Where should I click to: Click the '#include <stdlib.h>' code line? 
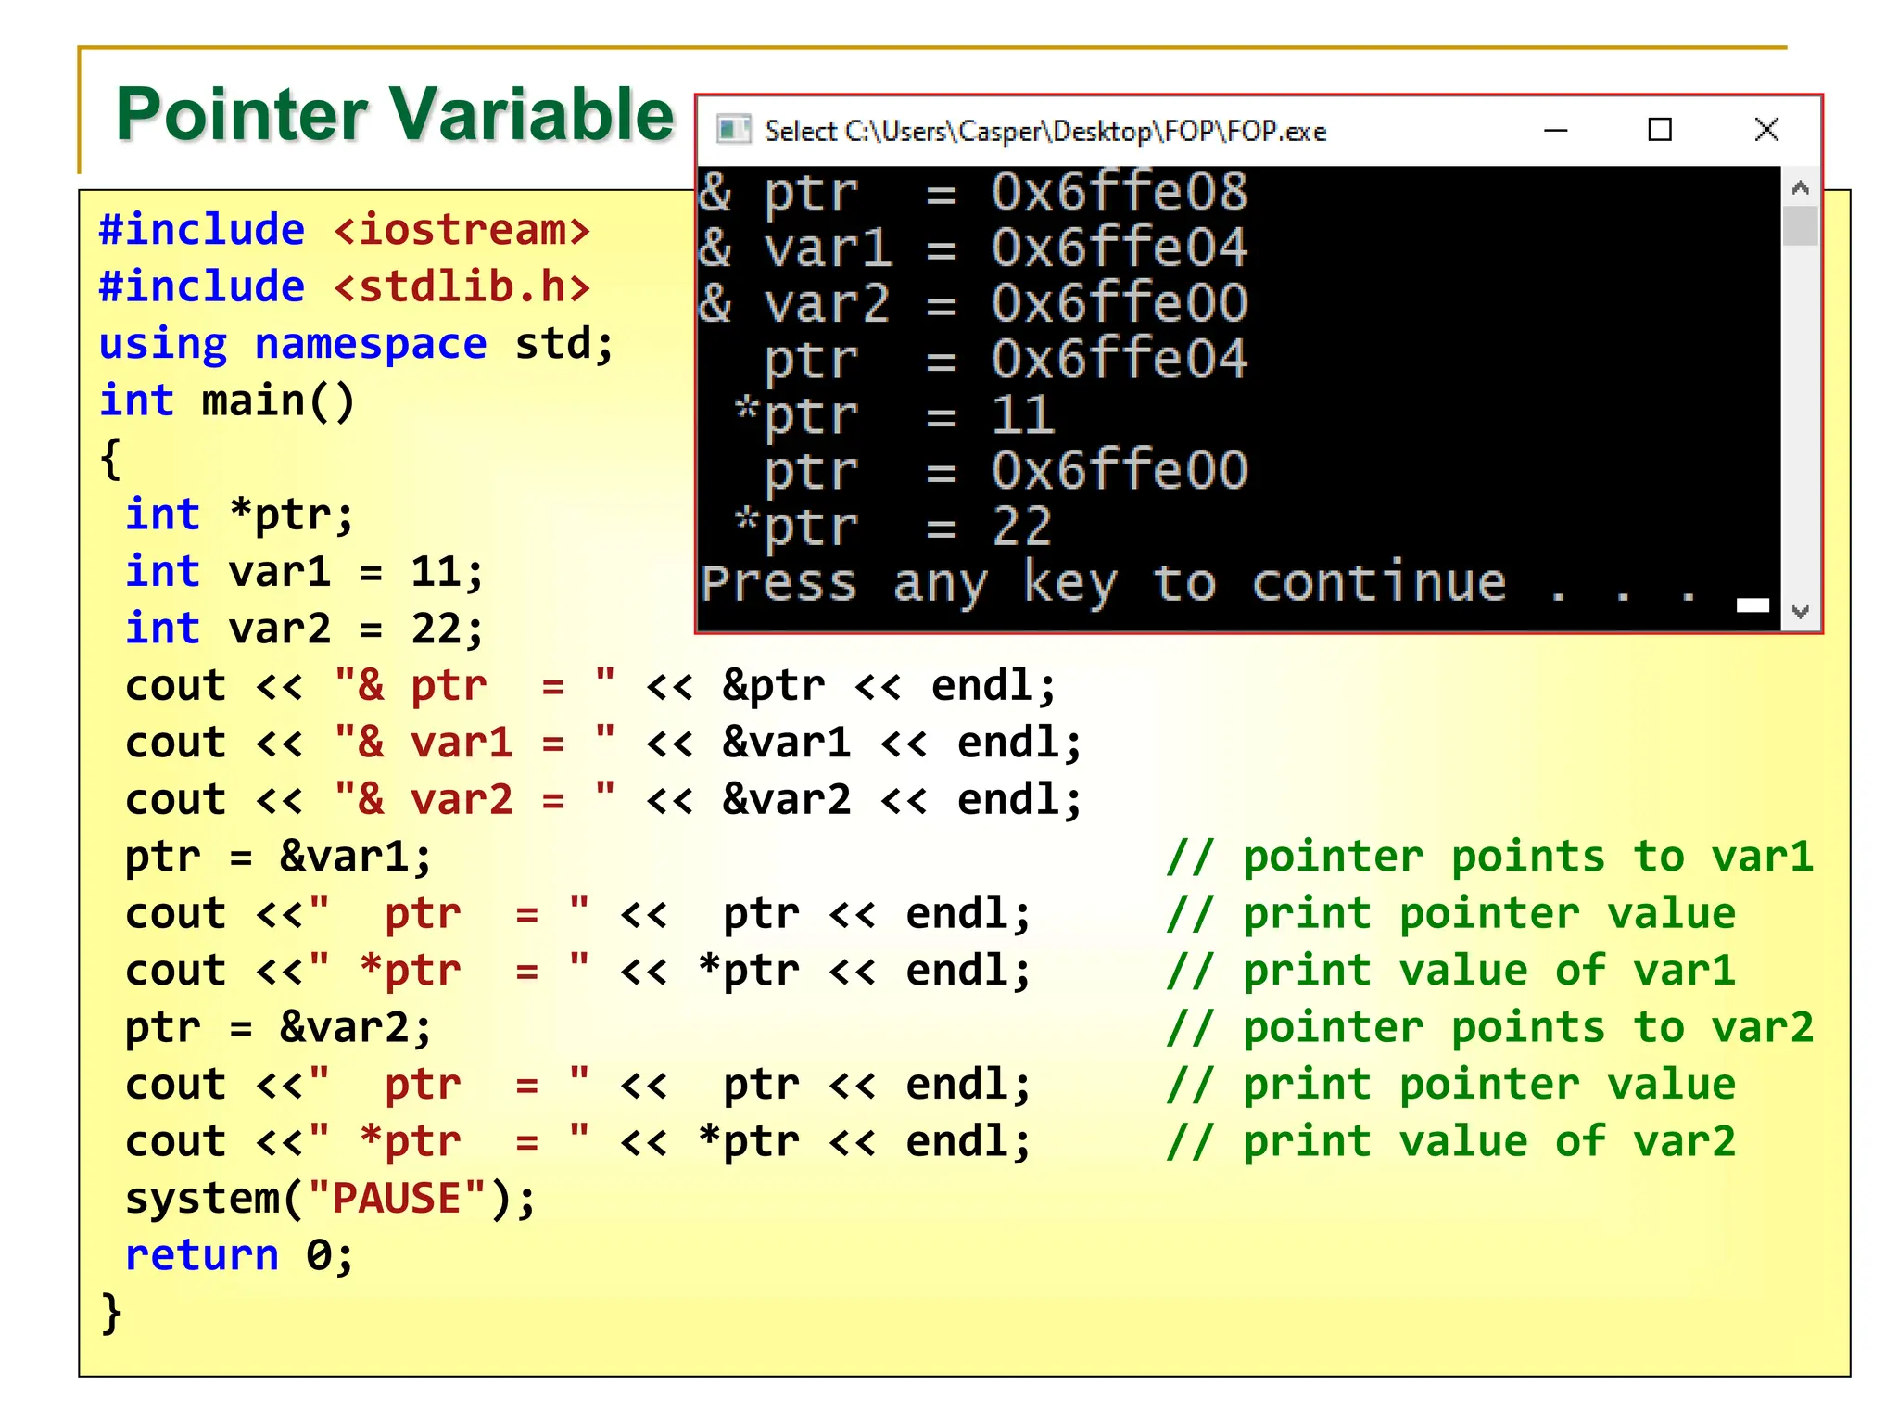(x=345, y=286)
